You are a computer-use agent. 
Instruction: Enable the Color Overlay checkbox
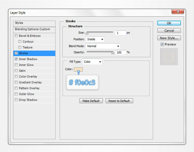tap(16, 76)
